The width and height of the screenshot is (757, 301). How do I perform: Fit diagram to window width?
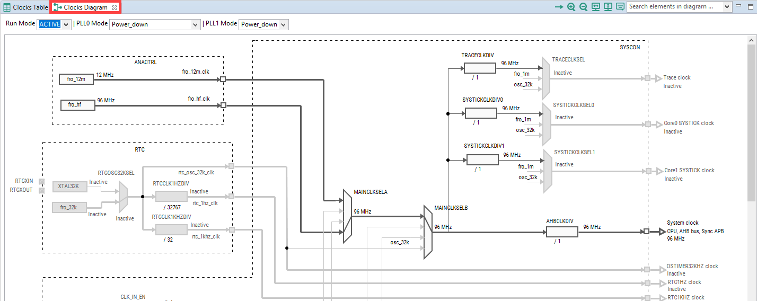point(595,7)
